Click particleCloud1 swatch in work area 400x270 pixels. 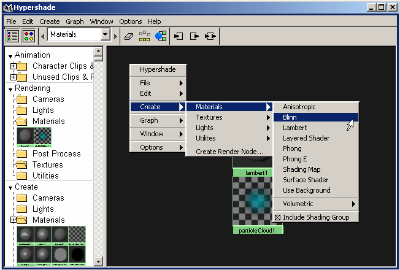tap(252, 201)
